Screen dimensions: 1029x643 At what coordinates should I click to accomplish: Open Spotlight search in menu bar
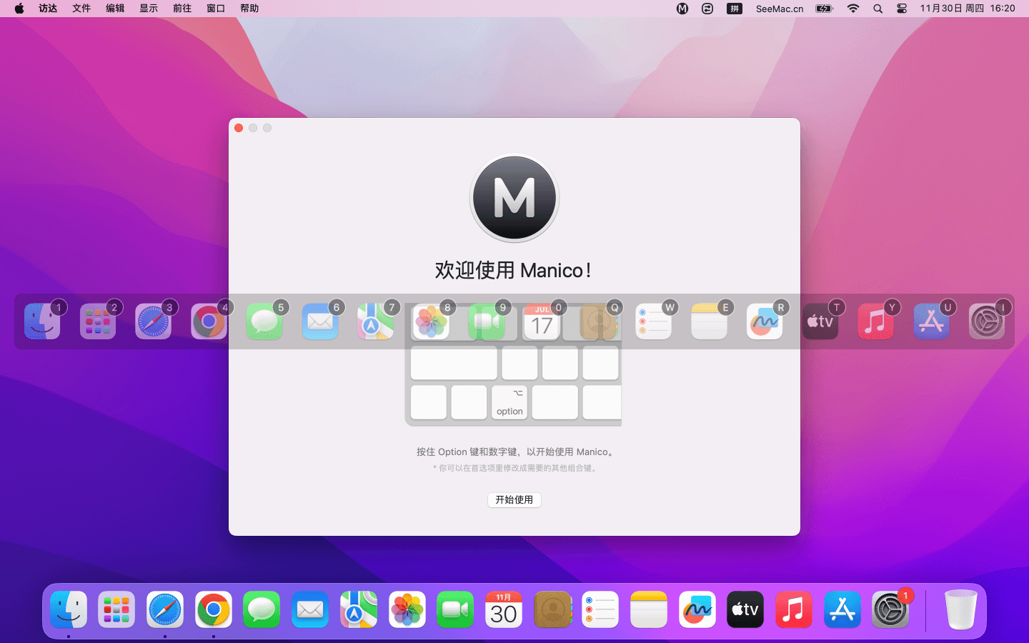(x=878, y=9)
